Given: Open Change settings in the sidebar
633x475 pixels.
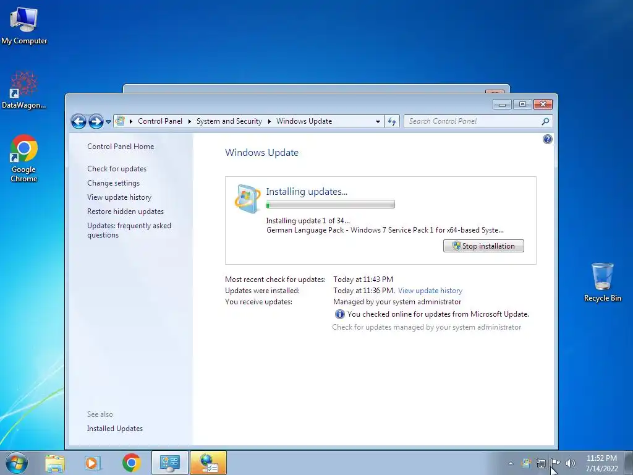Looking at the screenshot, I should (x=114, y=183).
